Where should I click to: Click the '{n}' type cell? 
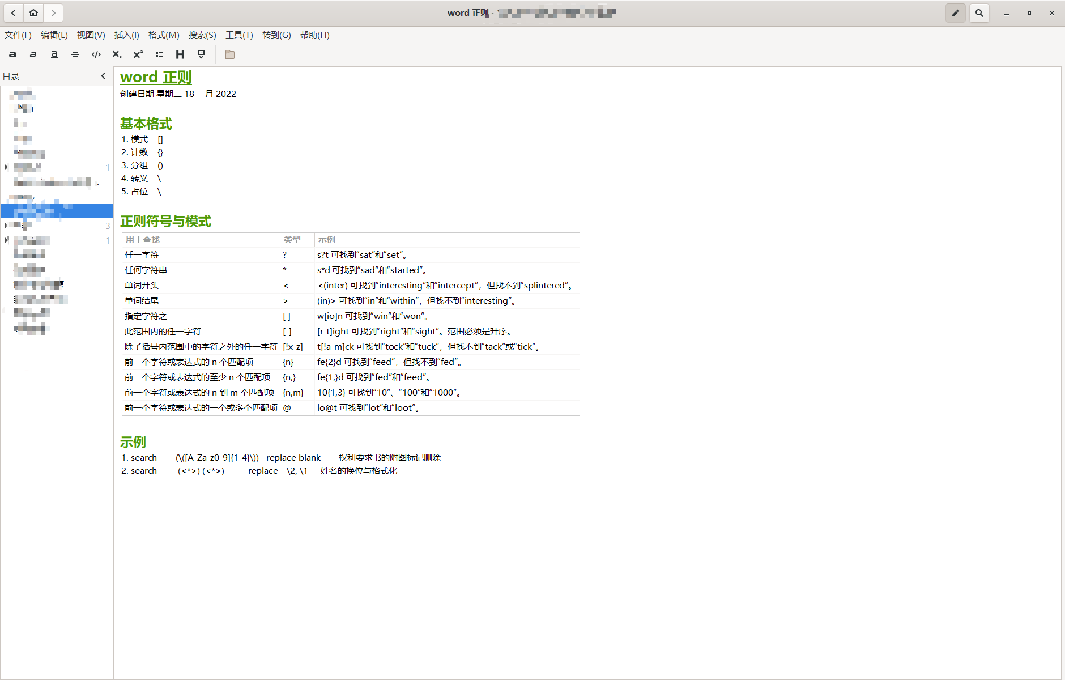pyautogui.click(x=297, y=362)
